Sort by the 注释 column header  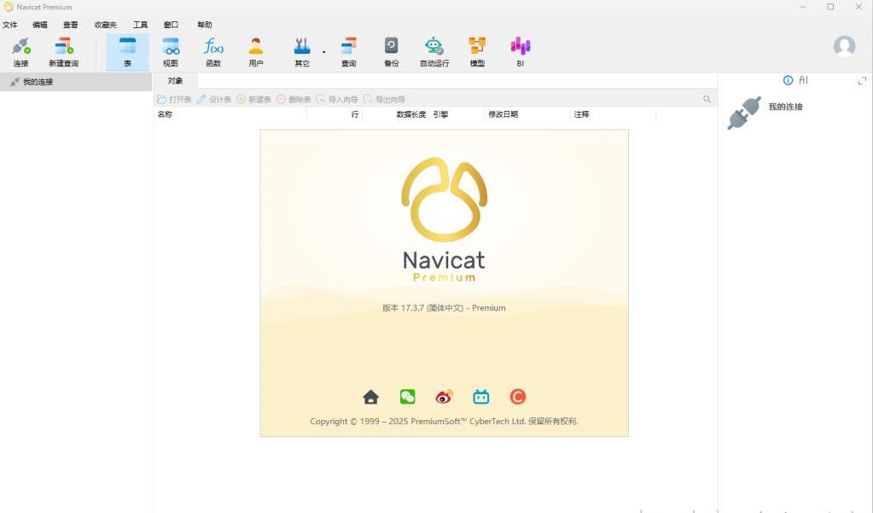pos(614,114)
